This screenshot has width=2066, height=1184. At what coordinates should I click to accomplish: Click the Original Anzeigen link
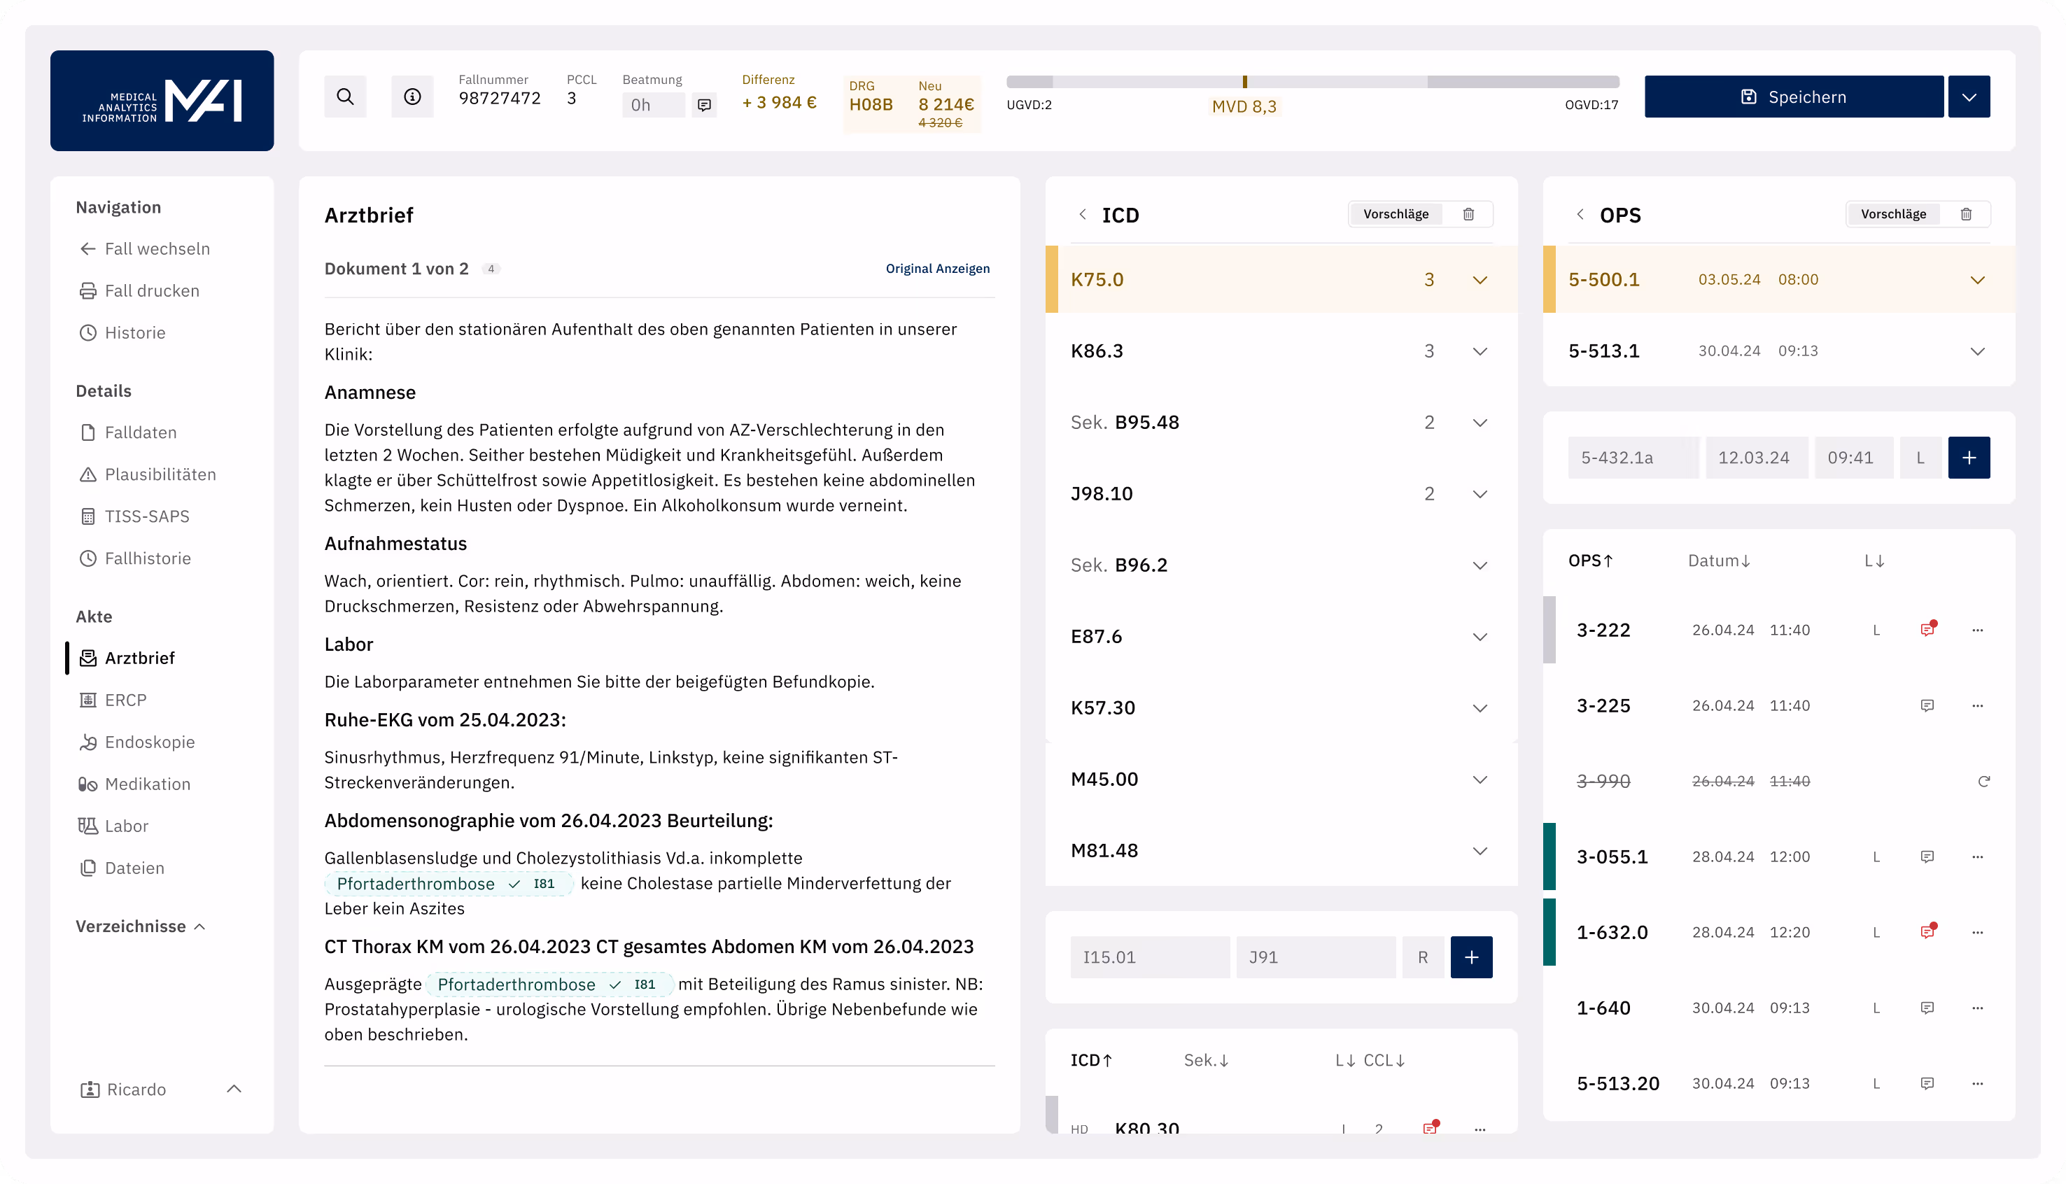(x=937, y=268)
